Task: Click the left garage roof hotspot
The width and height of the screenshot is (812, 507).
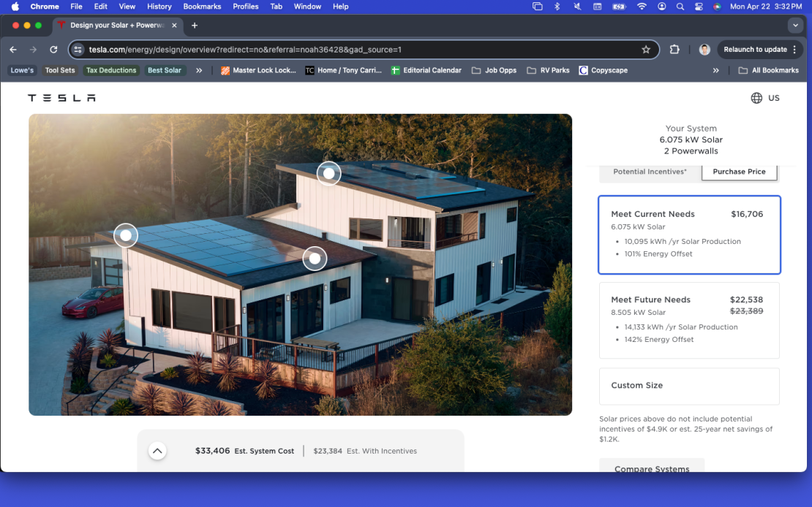Action: [x=126, y=235]
